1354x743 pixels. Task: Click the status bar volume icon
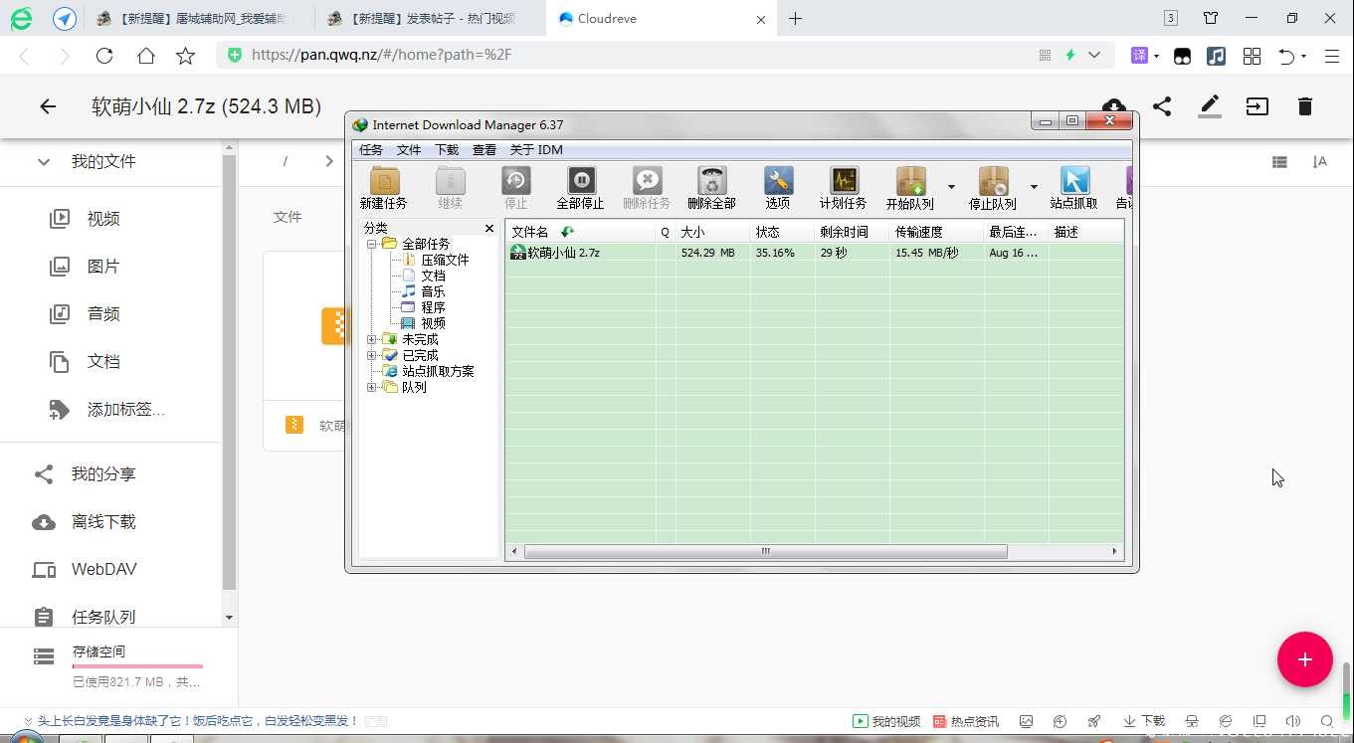[x=1292, y=721]
